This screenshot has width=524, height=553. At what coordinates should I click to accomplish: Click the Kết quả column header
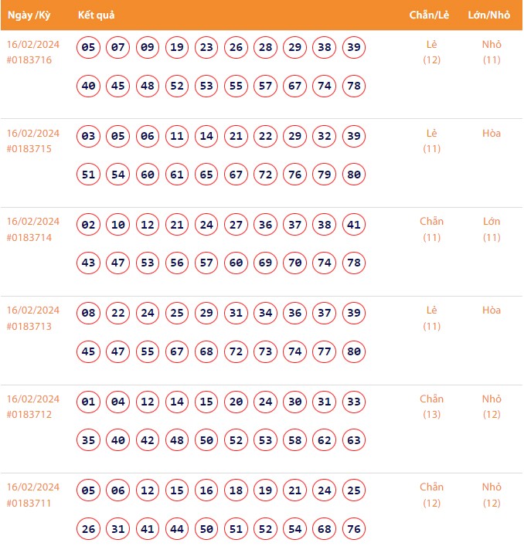(x=97, y=15)
